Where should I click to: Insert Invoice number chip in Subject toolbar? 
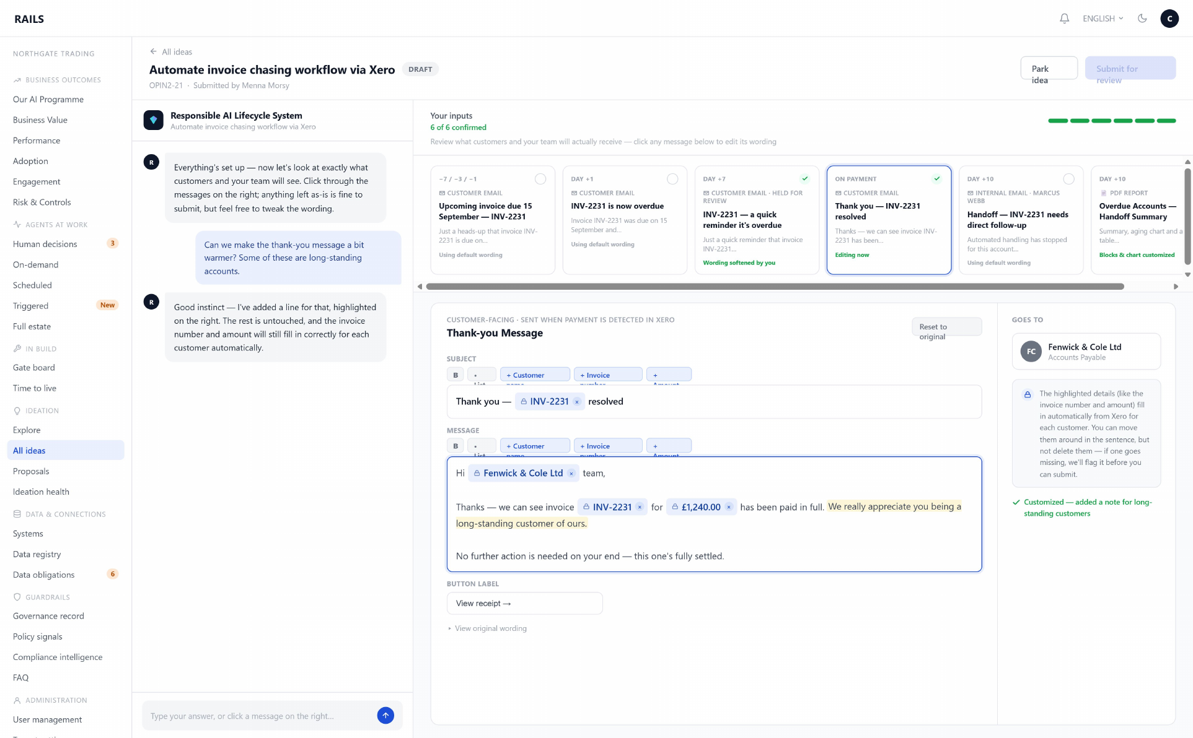tap(608, 375)
